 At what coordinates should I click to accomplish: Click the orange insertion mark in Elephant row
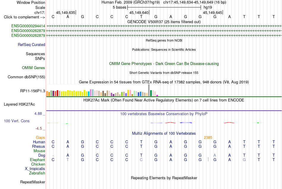click(x=208, y=159)
